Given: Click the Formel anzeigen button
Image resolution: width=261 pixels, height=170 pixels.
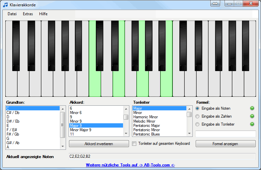Looking at the screenshot, I should pyautogui.click(x=226, y=144).
